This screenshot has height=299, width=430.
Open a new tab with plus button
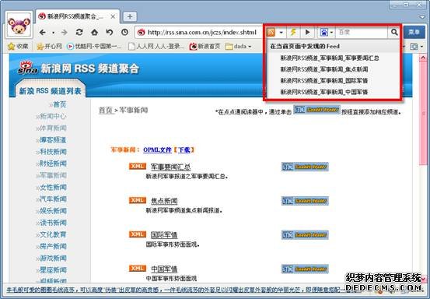pyautogui.click(x=130, y=16)
